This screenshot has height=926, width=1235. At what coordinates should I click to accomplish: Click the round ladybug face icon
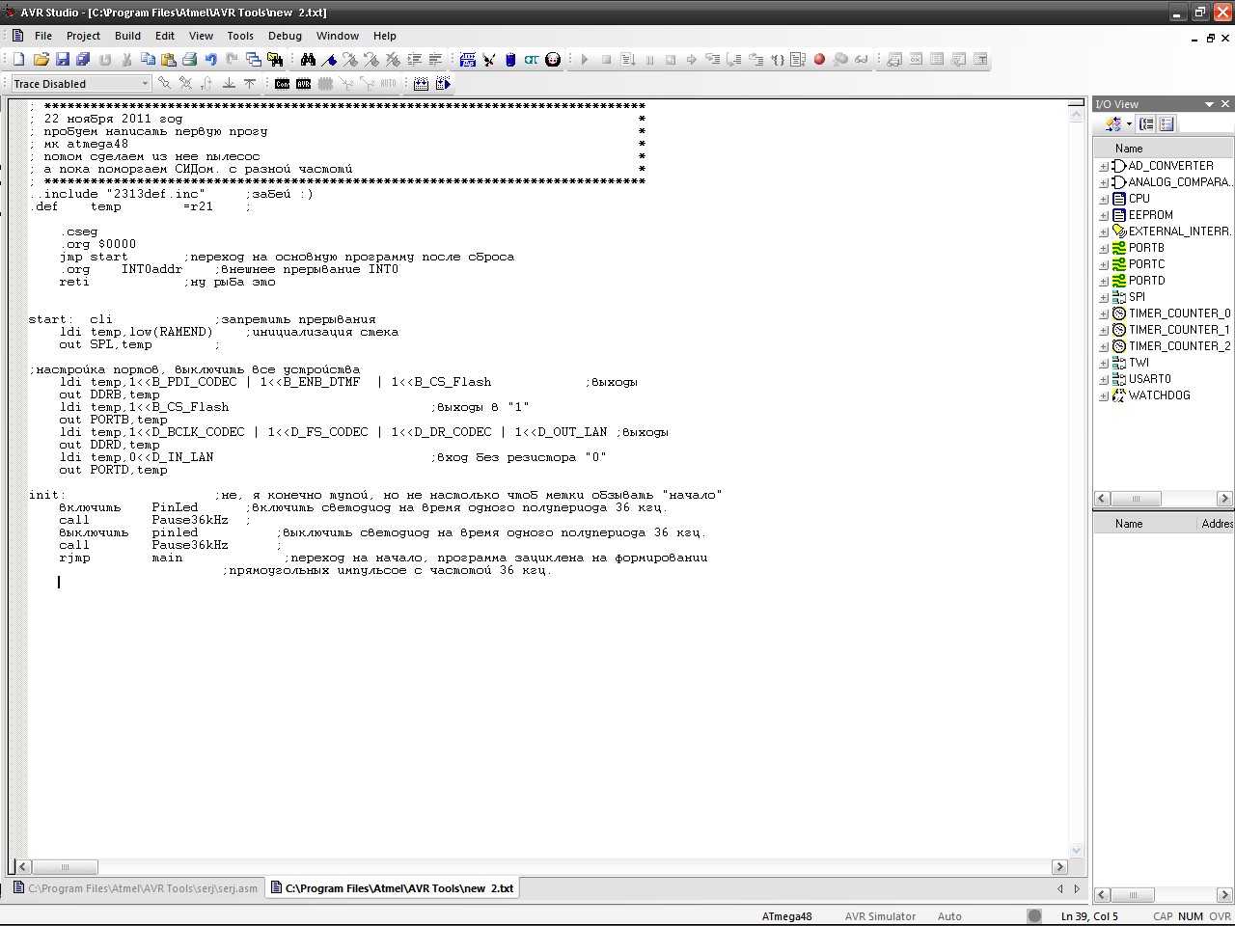(x=553, y=60)
